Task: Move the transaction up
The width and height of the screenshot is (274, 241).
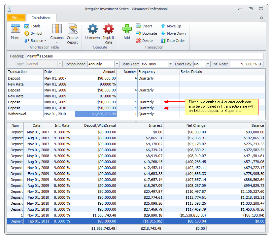Action: (x=171, y=26)
